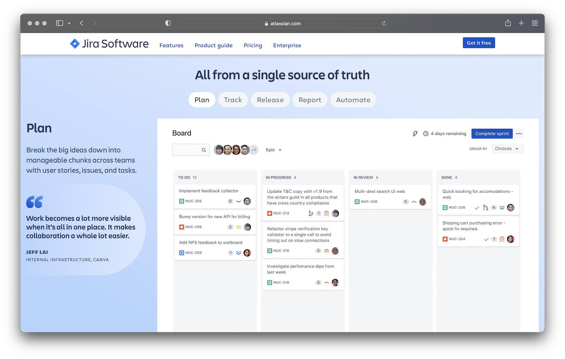Click the bug icon on card NUC-206
Screen dimensions: 565x359
181,227
